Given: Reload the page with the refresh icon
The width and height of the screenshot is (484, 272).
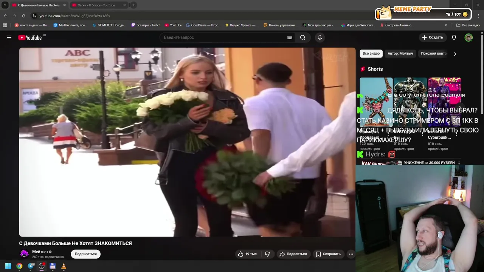Looking at the screenshot, I should [x=23, y=16].
